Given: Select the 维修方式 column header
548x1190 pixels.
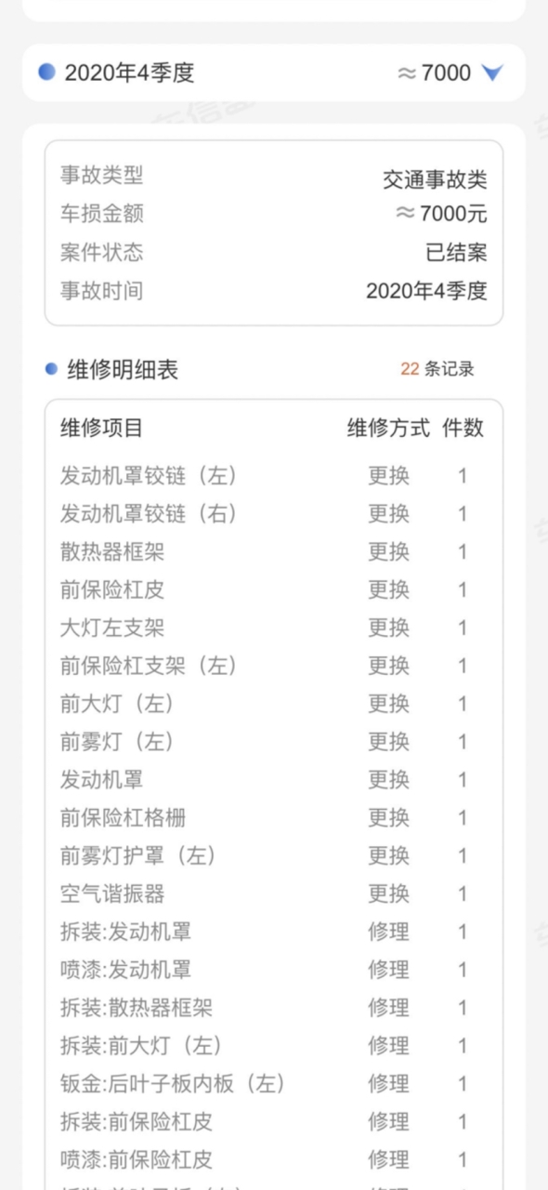Looking at the screenshot, I should pyautogui.click(x=388, y=429).
